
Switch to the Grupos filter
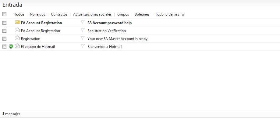(123, 14)
